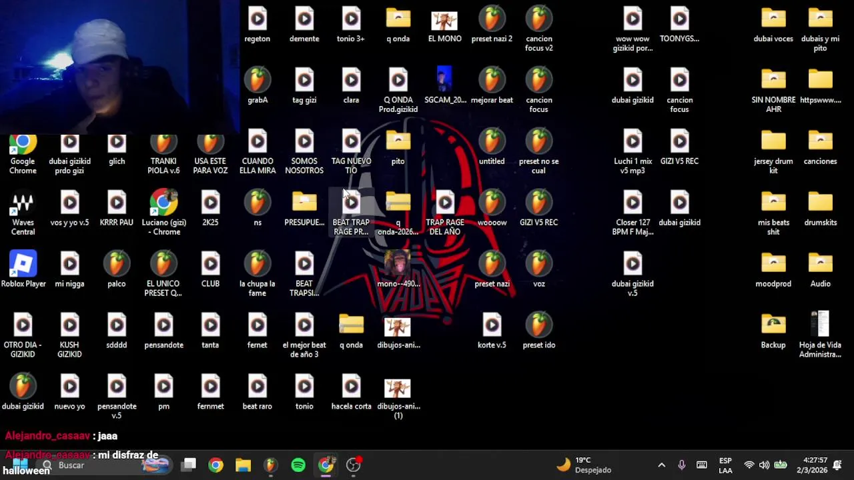The width and height of the screenshot is (854, 480).
Task: Open the preset nazi 2 project
Action: point(492,25)
